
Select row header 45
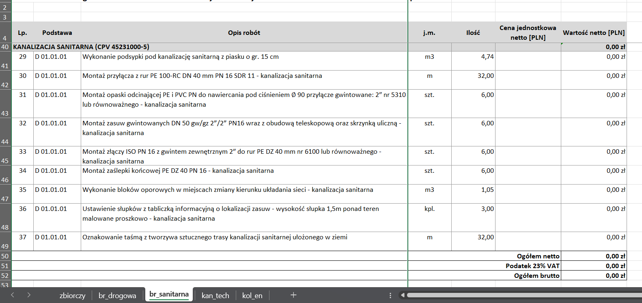(x=5, y=156)
